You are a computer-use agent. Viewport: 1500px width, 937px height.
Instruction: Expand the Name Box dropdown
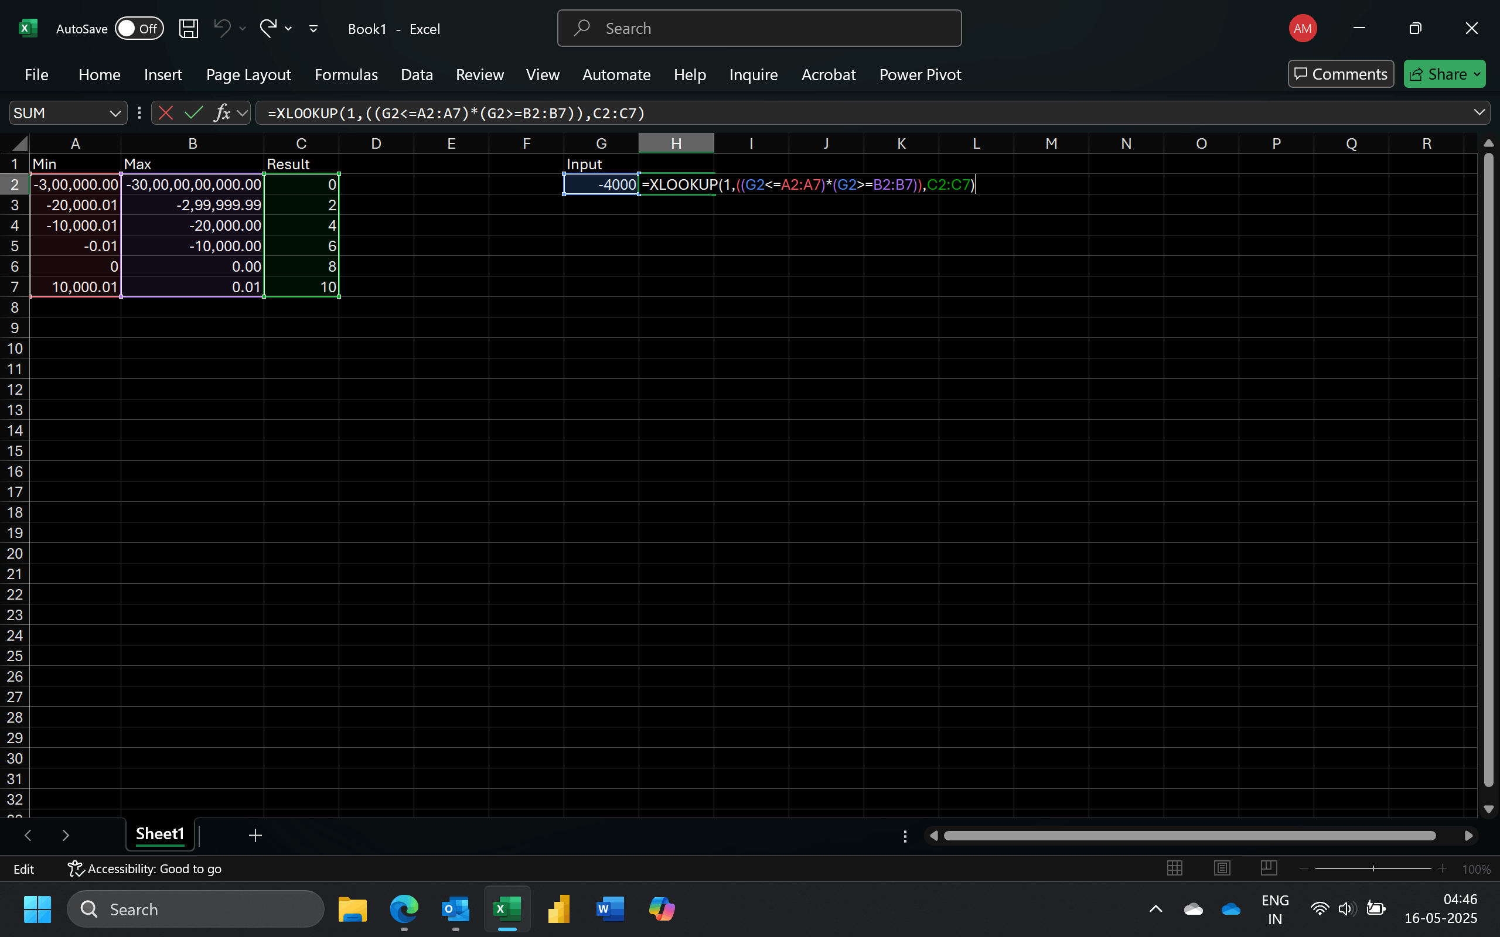click(x=115, y=113)
